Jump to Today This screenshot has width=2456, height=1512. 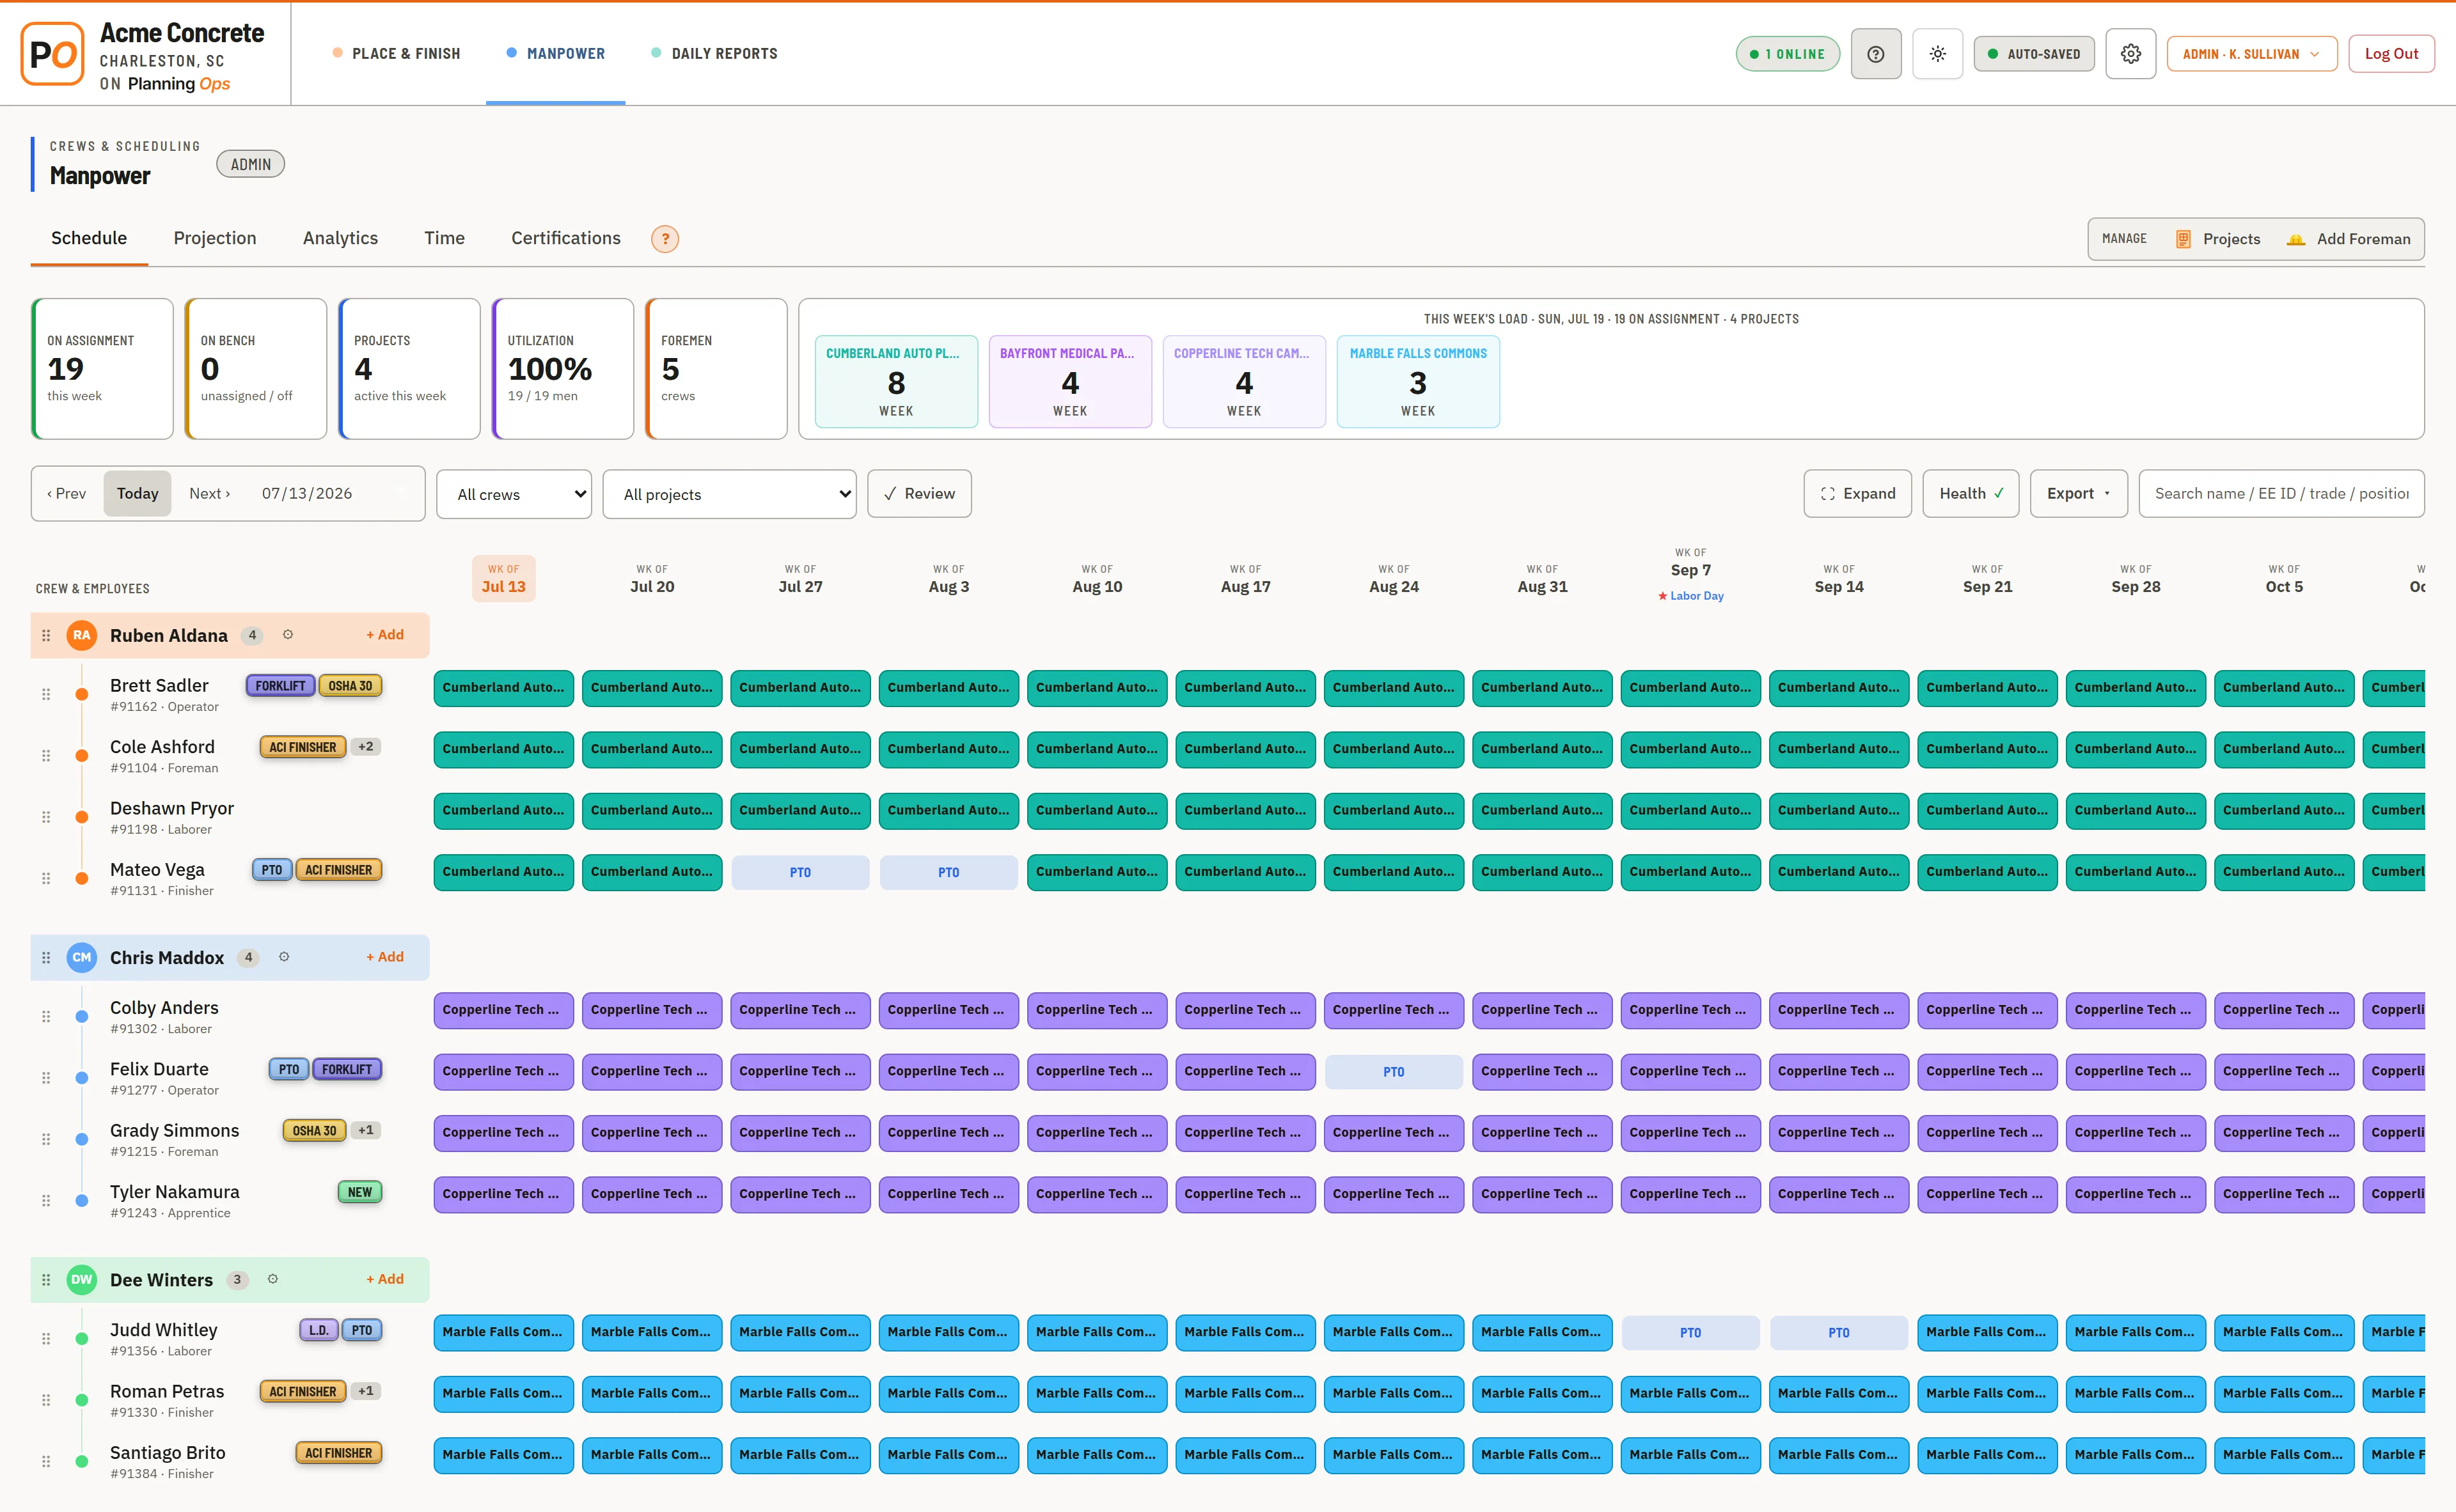pyautogui.click(x=137, y=494)
